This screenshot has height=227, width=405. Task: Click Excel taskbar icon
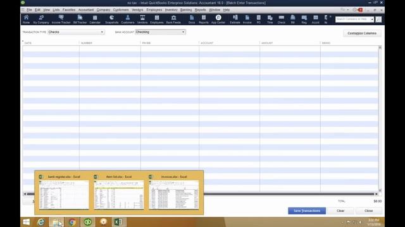[x=119, y=222]
